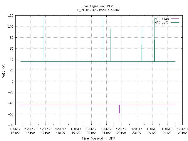
Task: Click the green spike just after 00:00
Action: point(155,40)
